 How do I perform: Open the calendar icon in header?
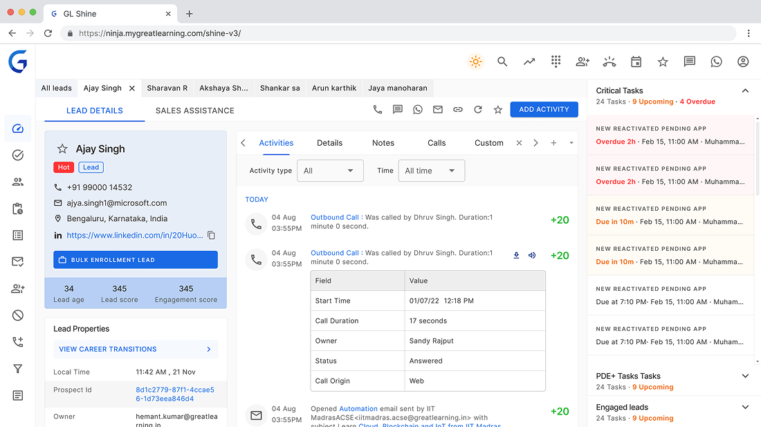point(636,61)
